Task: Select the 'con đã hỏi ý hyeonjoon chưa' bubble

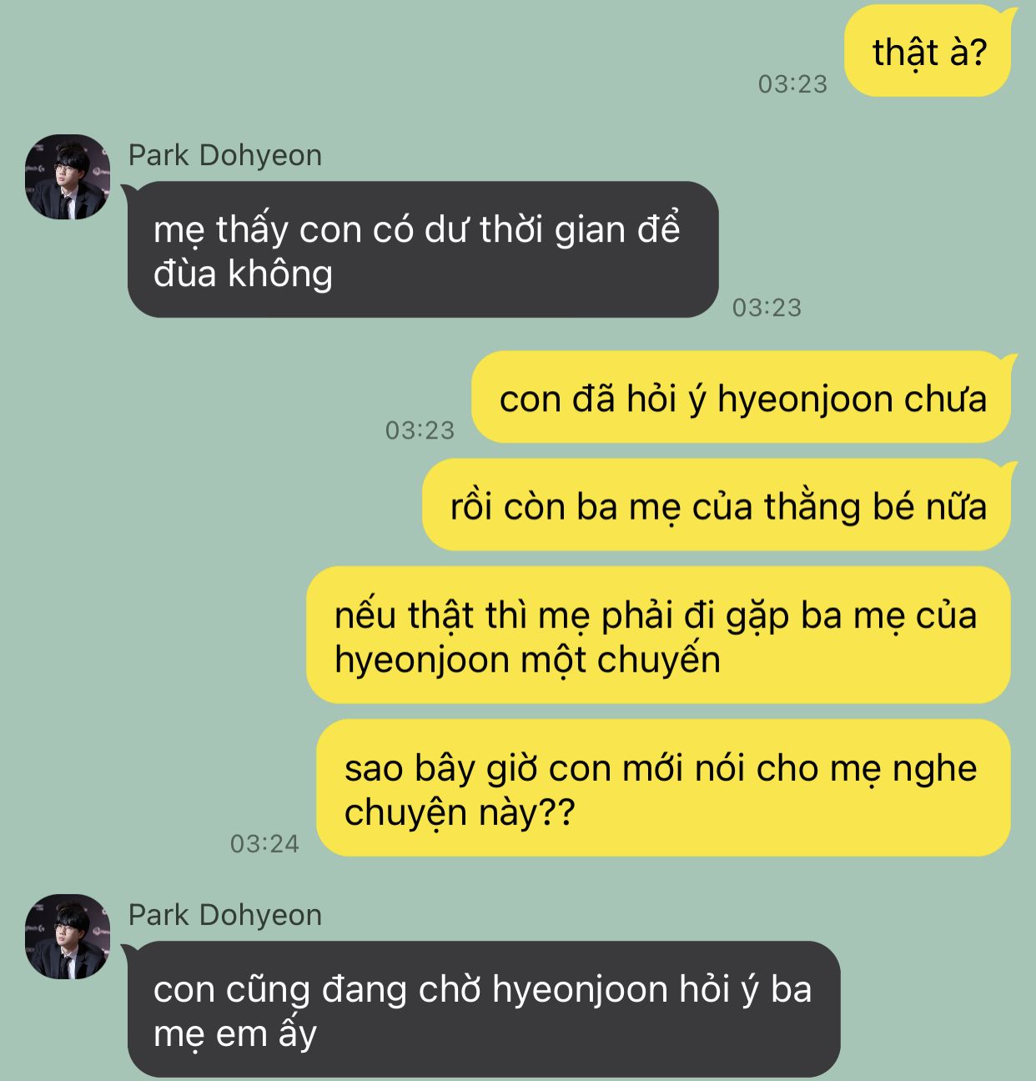Action: pyautogui.click(x=742, y=397)
